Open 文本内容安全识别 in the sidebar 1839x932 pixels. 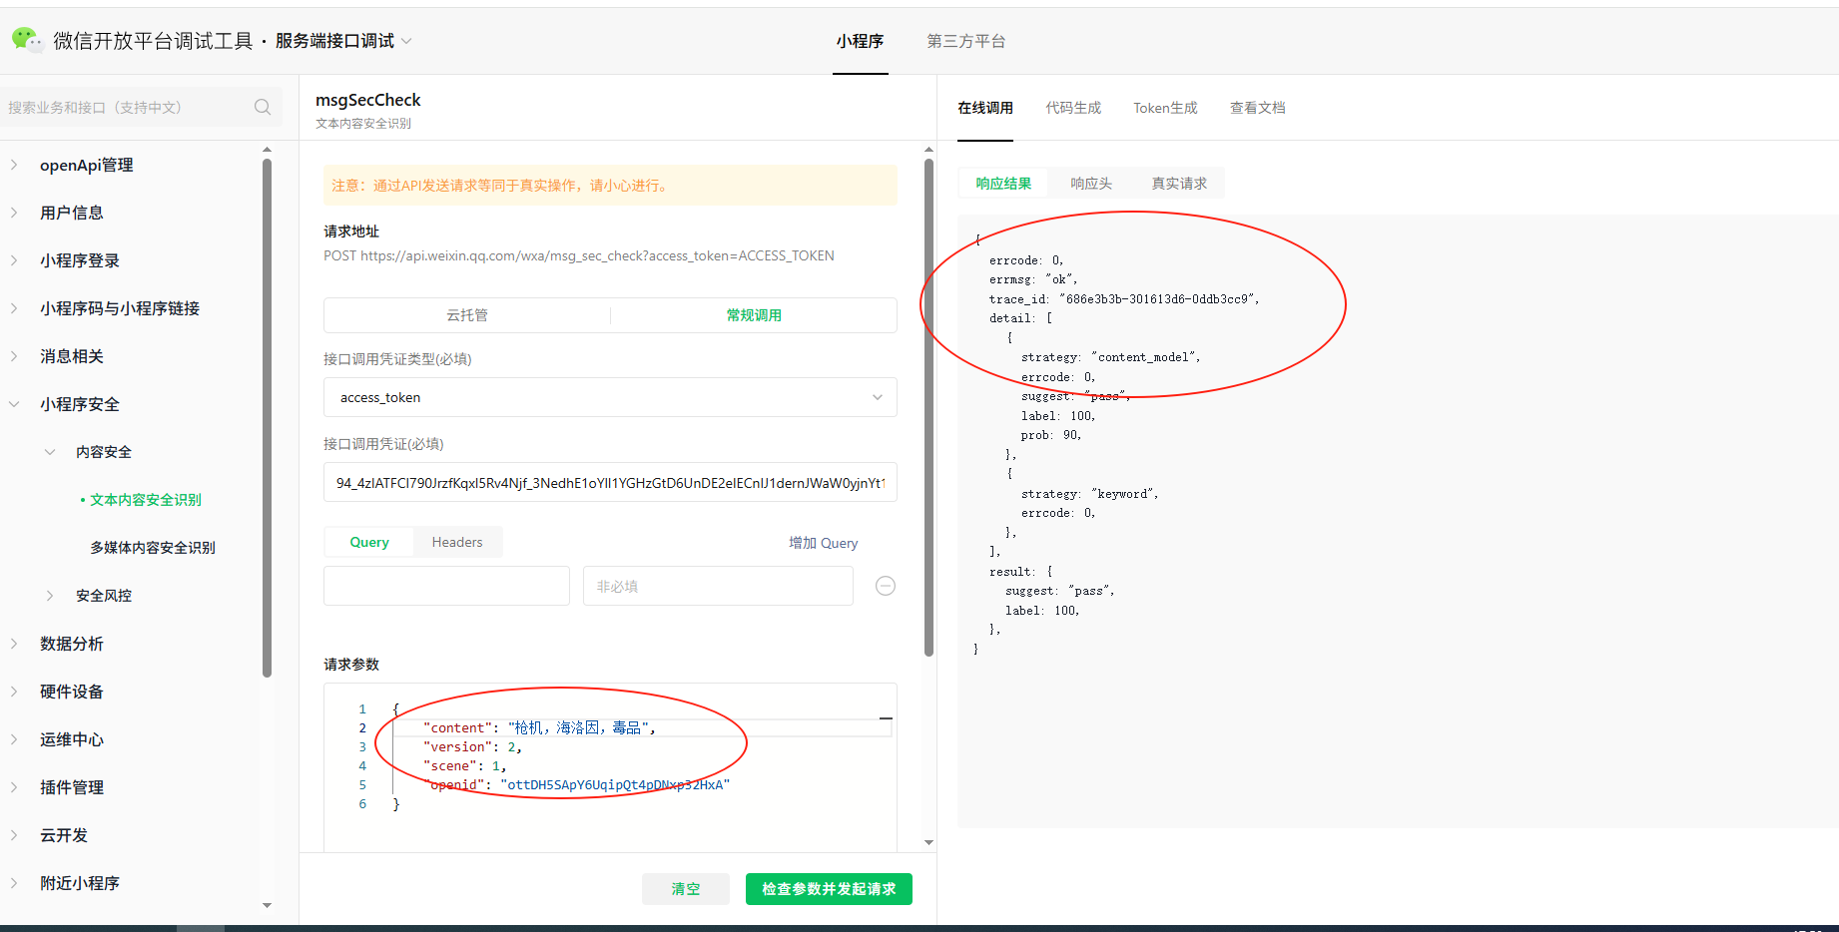click(x=146, y=500)
